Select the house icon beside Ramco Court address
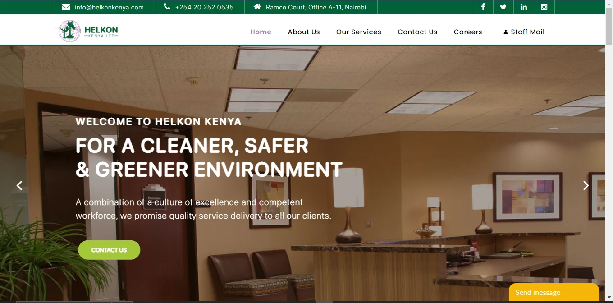 pyautogui.click(x=257, y=7)
